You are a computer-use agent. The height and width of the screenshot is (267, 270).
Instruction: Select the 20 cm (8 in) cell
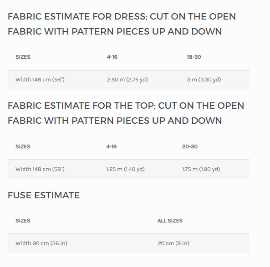(x=173, y=243)
